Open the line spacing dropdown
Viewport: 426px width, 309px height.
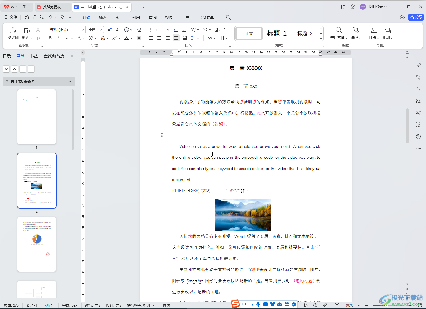click(198, 38)
